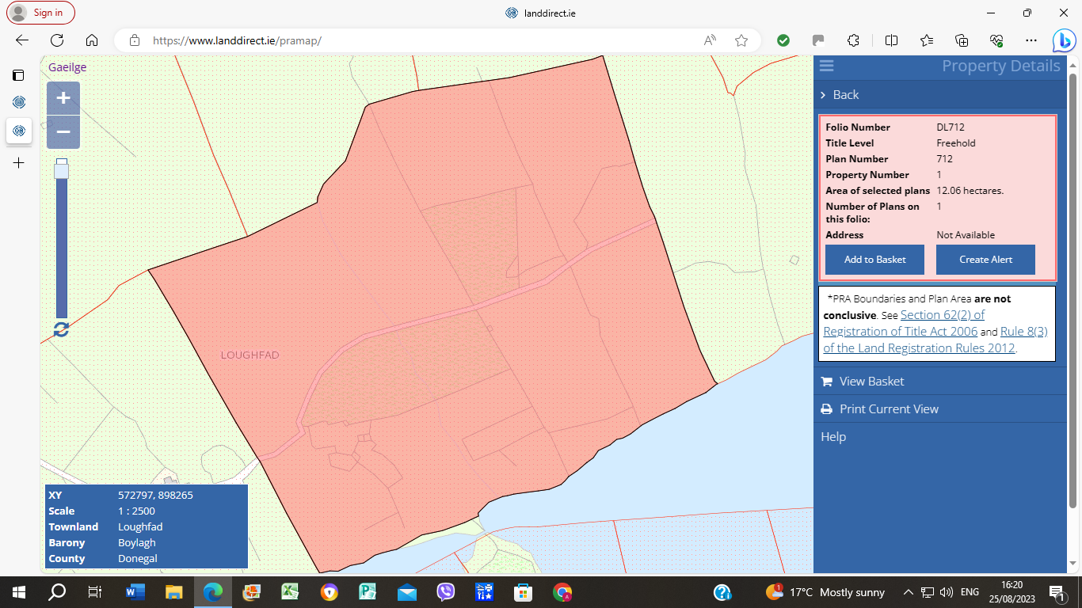
Task: Open the Help menu item
Action: (833, 437)
